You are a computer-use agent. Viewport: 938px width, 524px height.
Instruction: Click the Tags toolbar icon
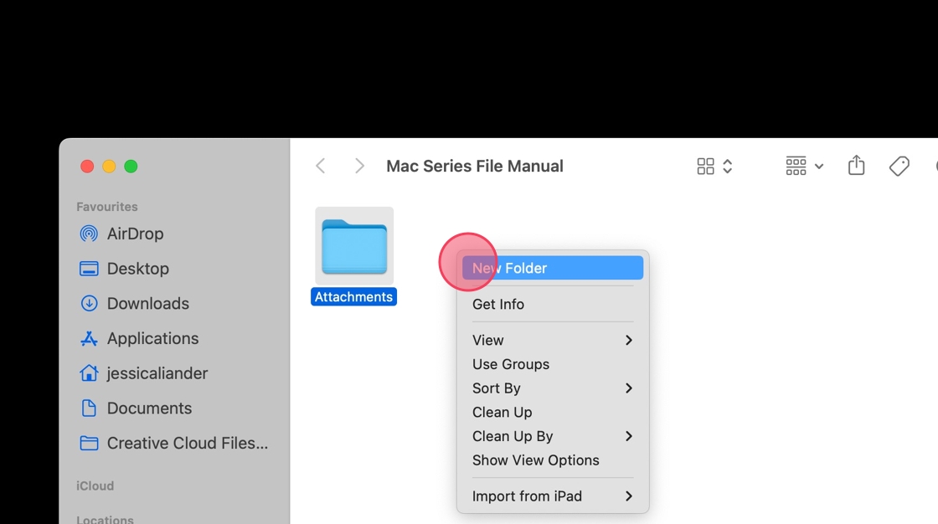[899, 166]
